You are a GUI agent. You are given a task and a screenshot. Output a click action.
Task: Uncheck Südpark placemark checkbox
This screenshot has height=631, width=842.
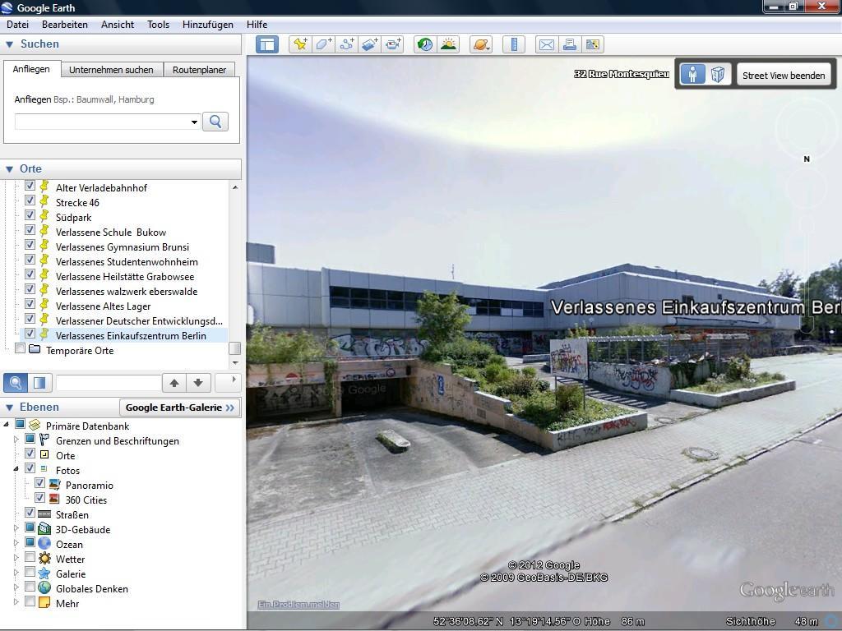(x=30, y=215)
